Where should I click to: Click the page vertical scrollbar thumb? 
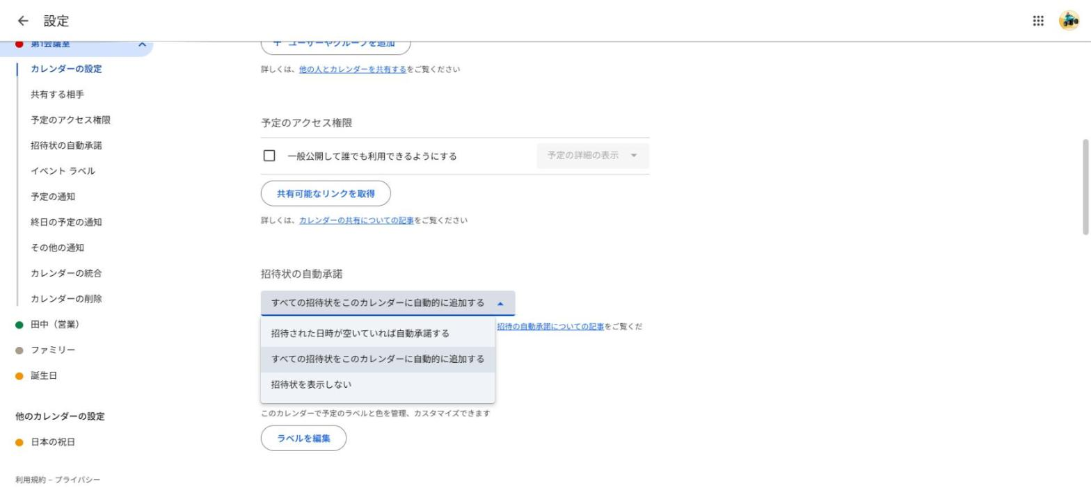tap(1085, 188)
